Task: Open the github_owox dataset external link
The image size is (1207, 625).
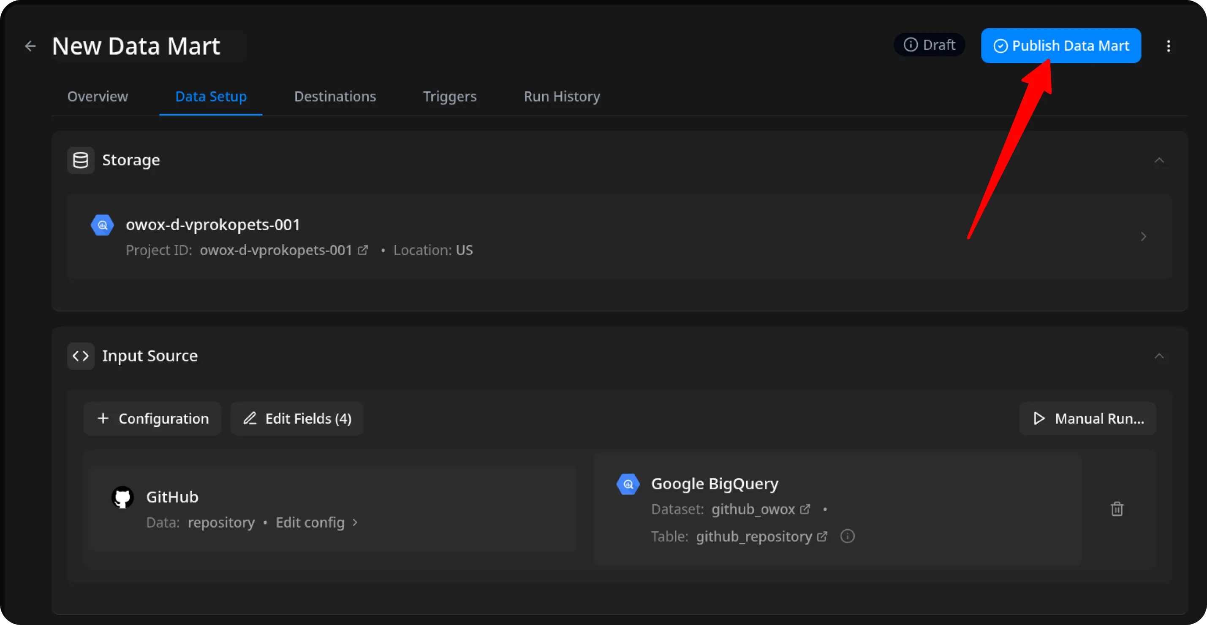Action: coord(805,509)
